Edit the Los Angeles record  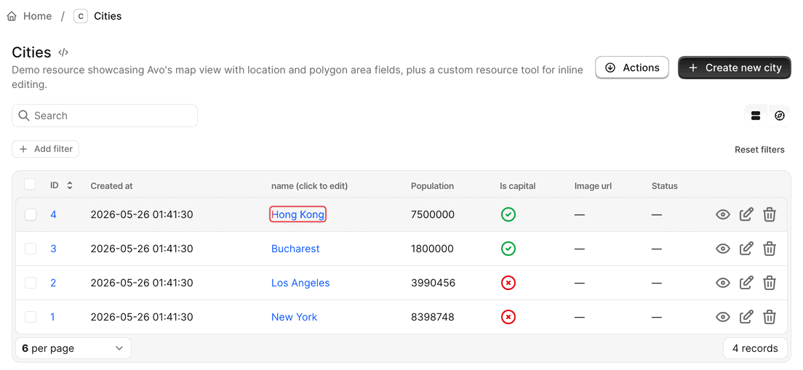tap(746, 283)
